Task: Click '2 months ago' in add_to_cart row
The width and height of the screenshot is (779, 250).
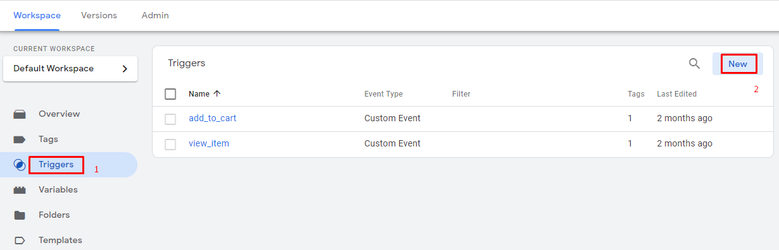Action: pyautogui.click(x=685, y=119)
